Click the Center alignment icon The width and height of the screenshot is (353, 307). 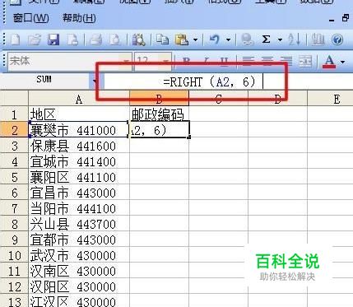(267, 61)
